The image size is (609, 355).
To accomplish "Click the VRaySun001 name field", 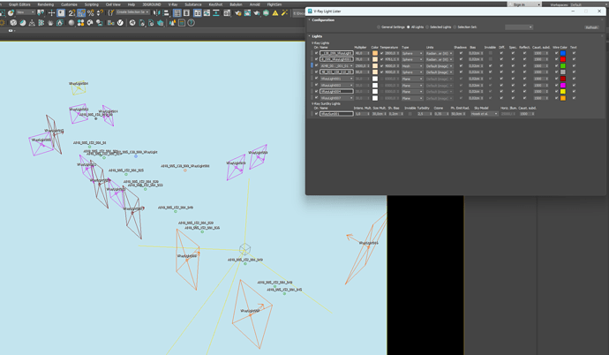I will tap(336, 113).
